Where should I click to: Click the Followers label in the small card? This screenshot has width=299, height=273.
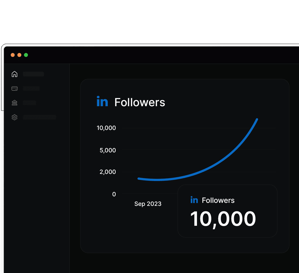[218, 200]
